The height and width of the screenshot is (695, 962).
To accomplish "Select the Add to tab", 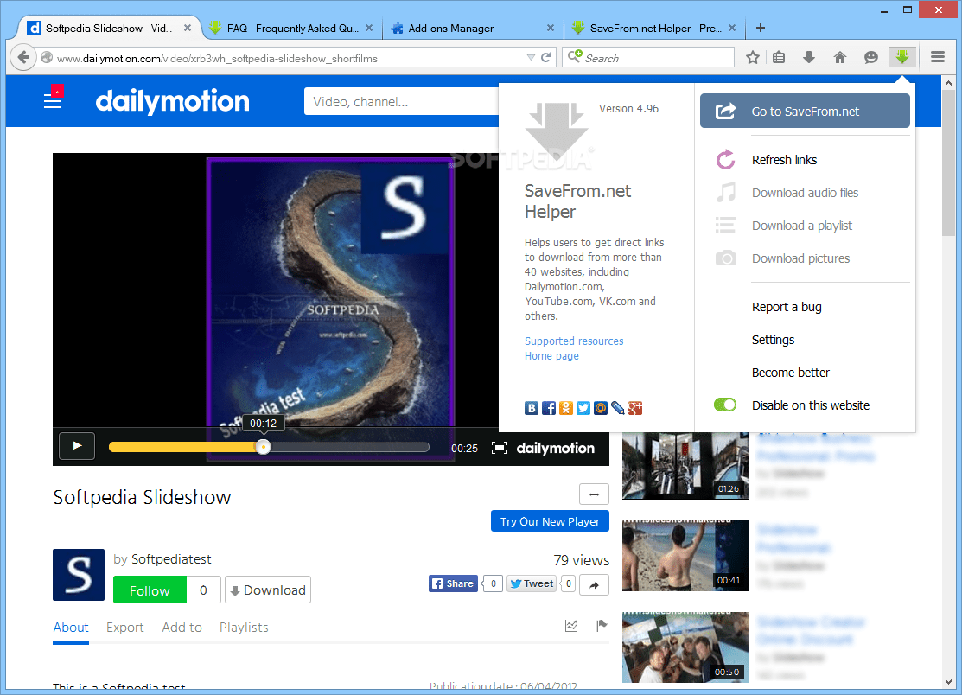I will (182, 627).
